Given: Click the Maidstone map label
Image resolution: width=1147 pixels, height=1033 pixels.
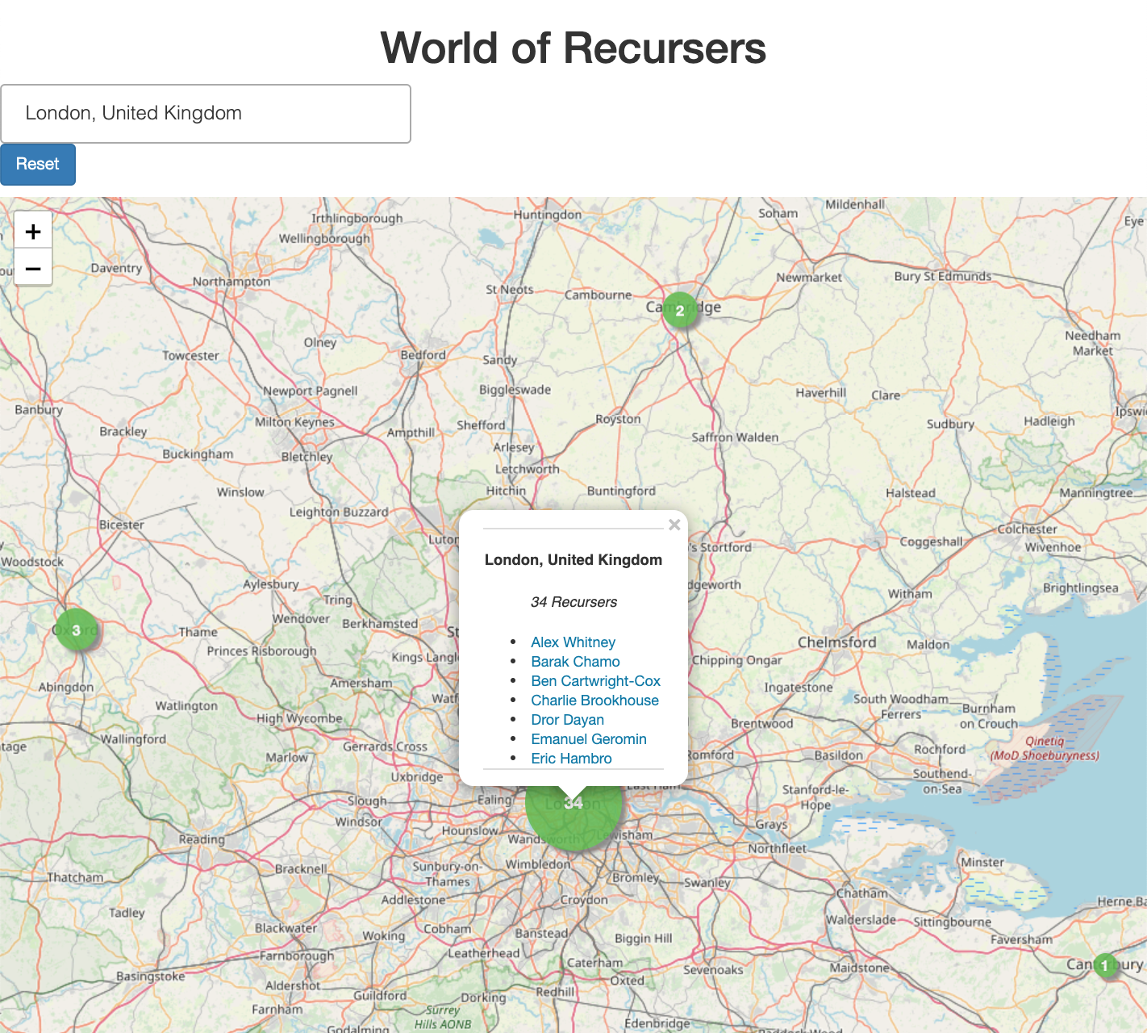Looking at the screenshot, I should (x=859, y=968).
